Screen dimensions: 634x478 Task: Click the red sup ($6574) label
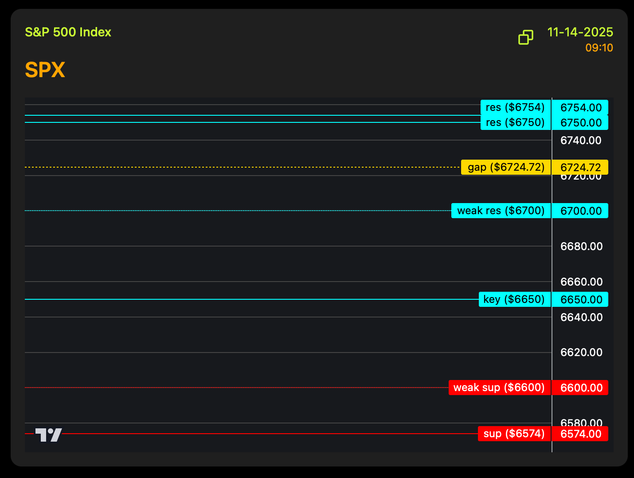[514, 434]
